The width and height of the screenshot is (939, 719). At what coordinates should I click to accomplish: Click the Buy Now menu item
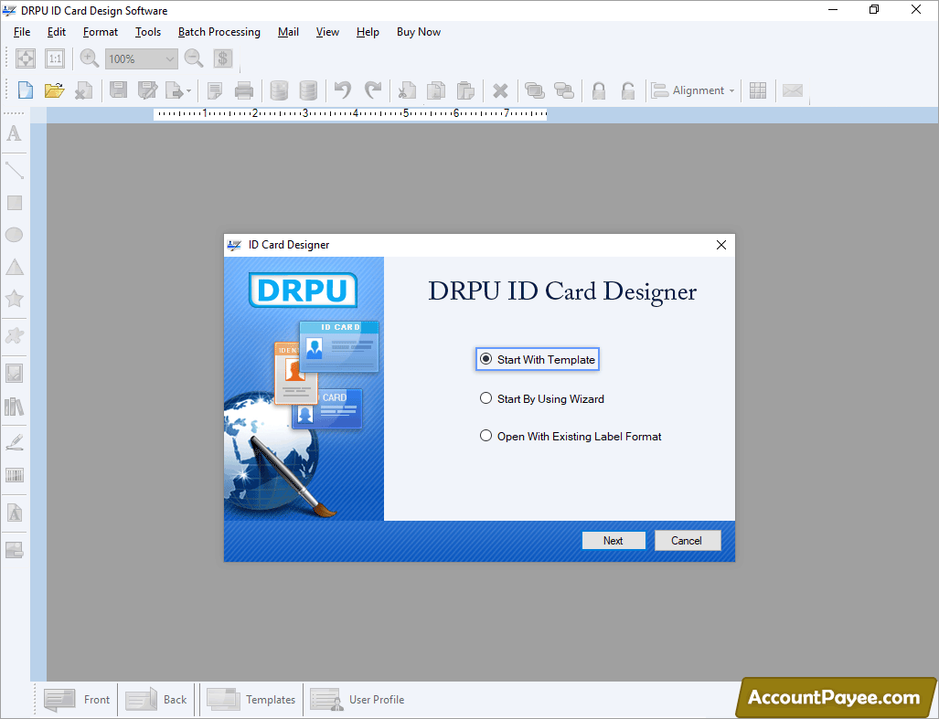tap(419, 32)
